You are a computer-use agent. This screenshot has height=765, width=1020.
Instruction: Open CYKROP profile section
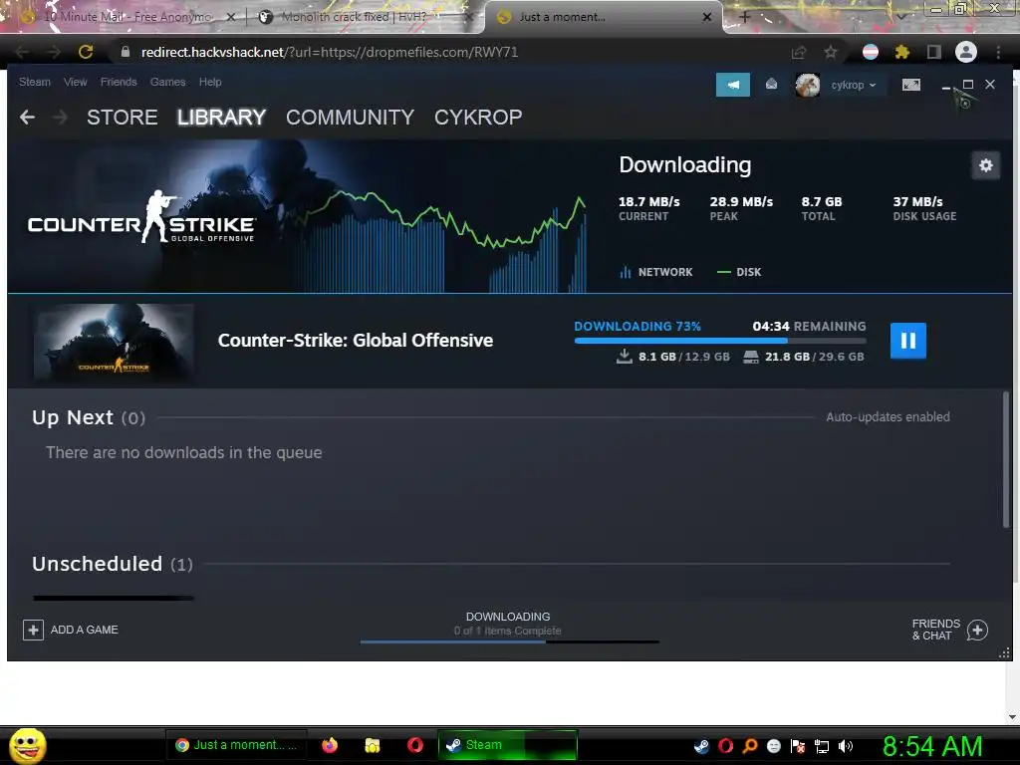click(478, 118)
